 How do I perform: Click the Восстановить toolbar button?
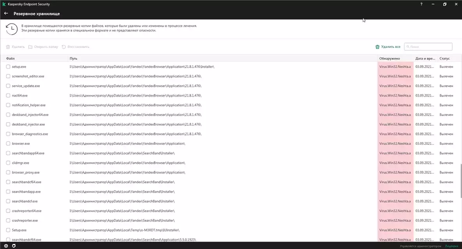point(75,47)
